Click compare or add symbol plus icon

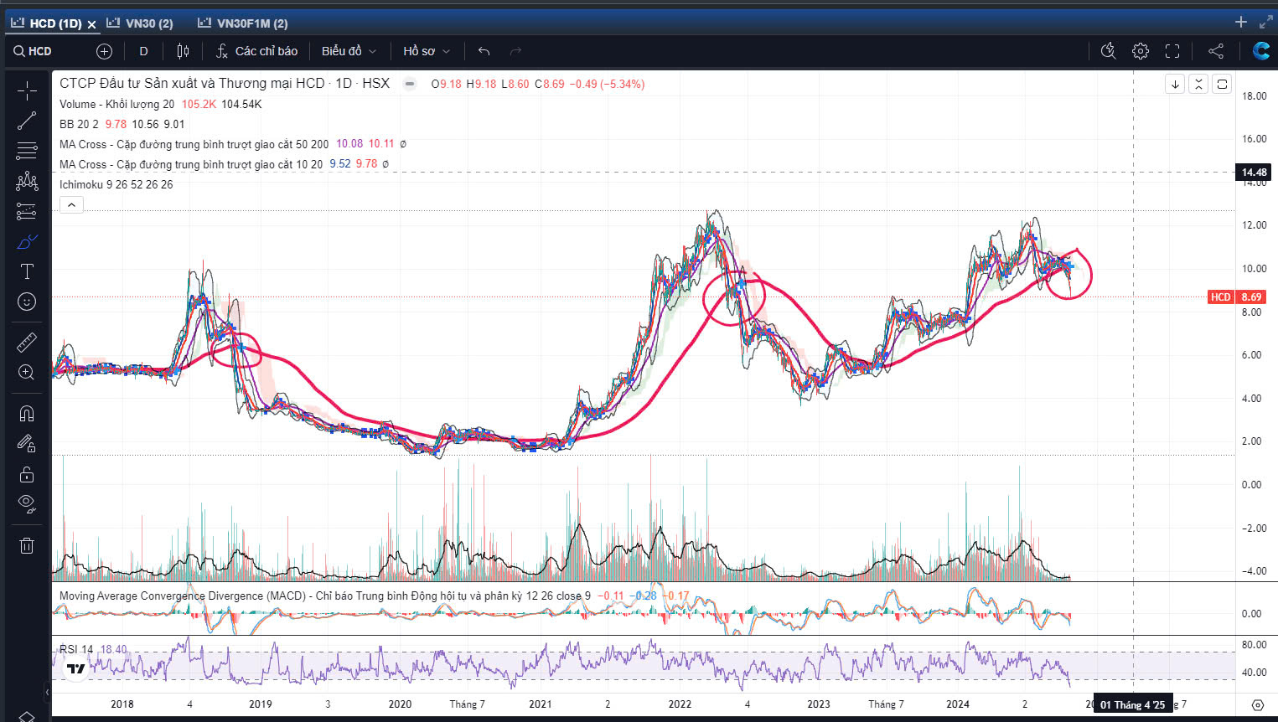coord(104,51)
